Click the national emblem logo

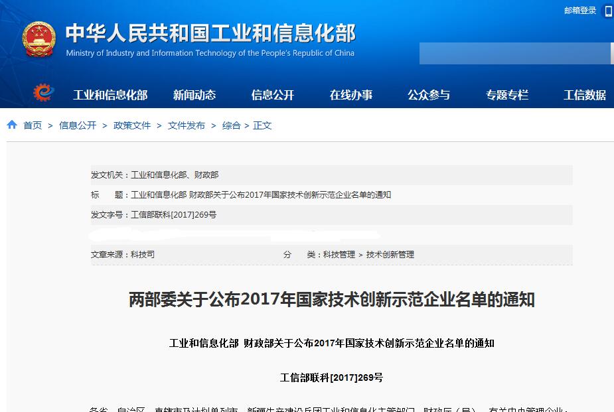[x=38, y=39]
